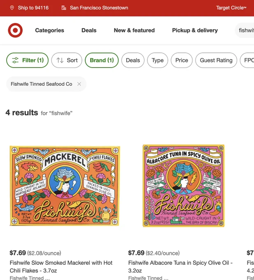This screenshot has height=280, width=254.
Task: Click the search field containing fishwife
Action: pos(245,30)
